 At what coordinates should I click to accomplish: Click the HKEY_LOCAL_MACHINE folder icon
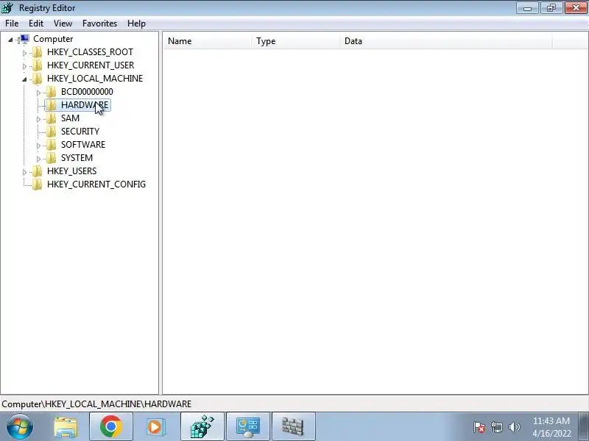38,79
